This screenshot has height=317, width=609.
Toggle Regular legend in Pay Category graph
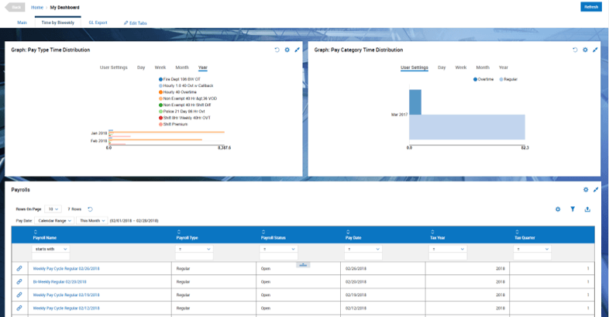tap(508, 79)
